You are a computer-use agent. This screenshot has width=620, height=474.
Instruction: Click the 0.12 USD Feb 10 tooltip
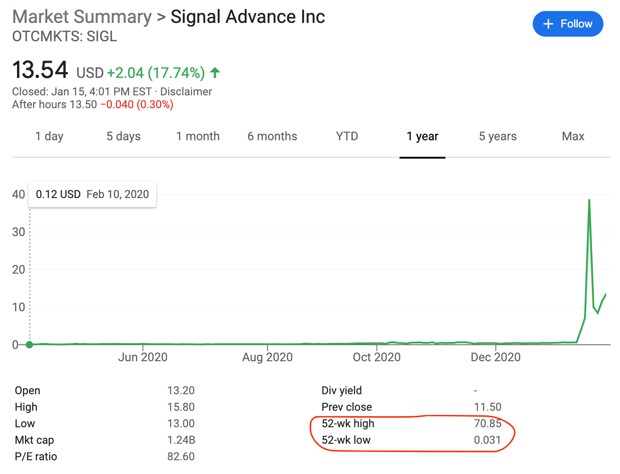click(x=92, y=194)
